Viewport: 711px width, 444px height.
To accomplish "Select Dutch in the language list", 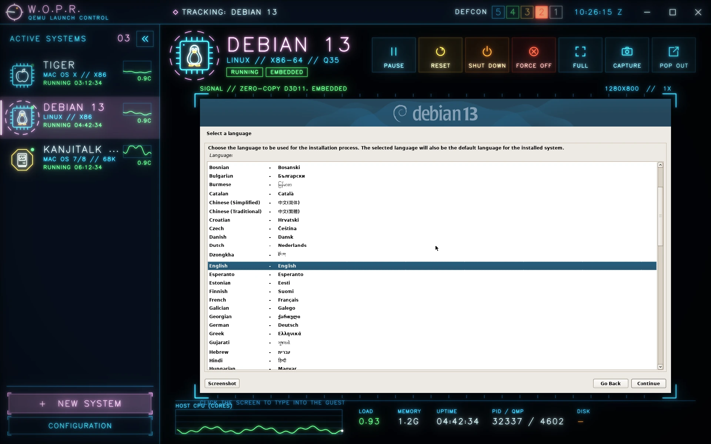I will point(432,245).
